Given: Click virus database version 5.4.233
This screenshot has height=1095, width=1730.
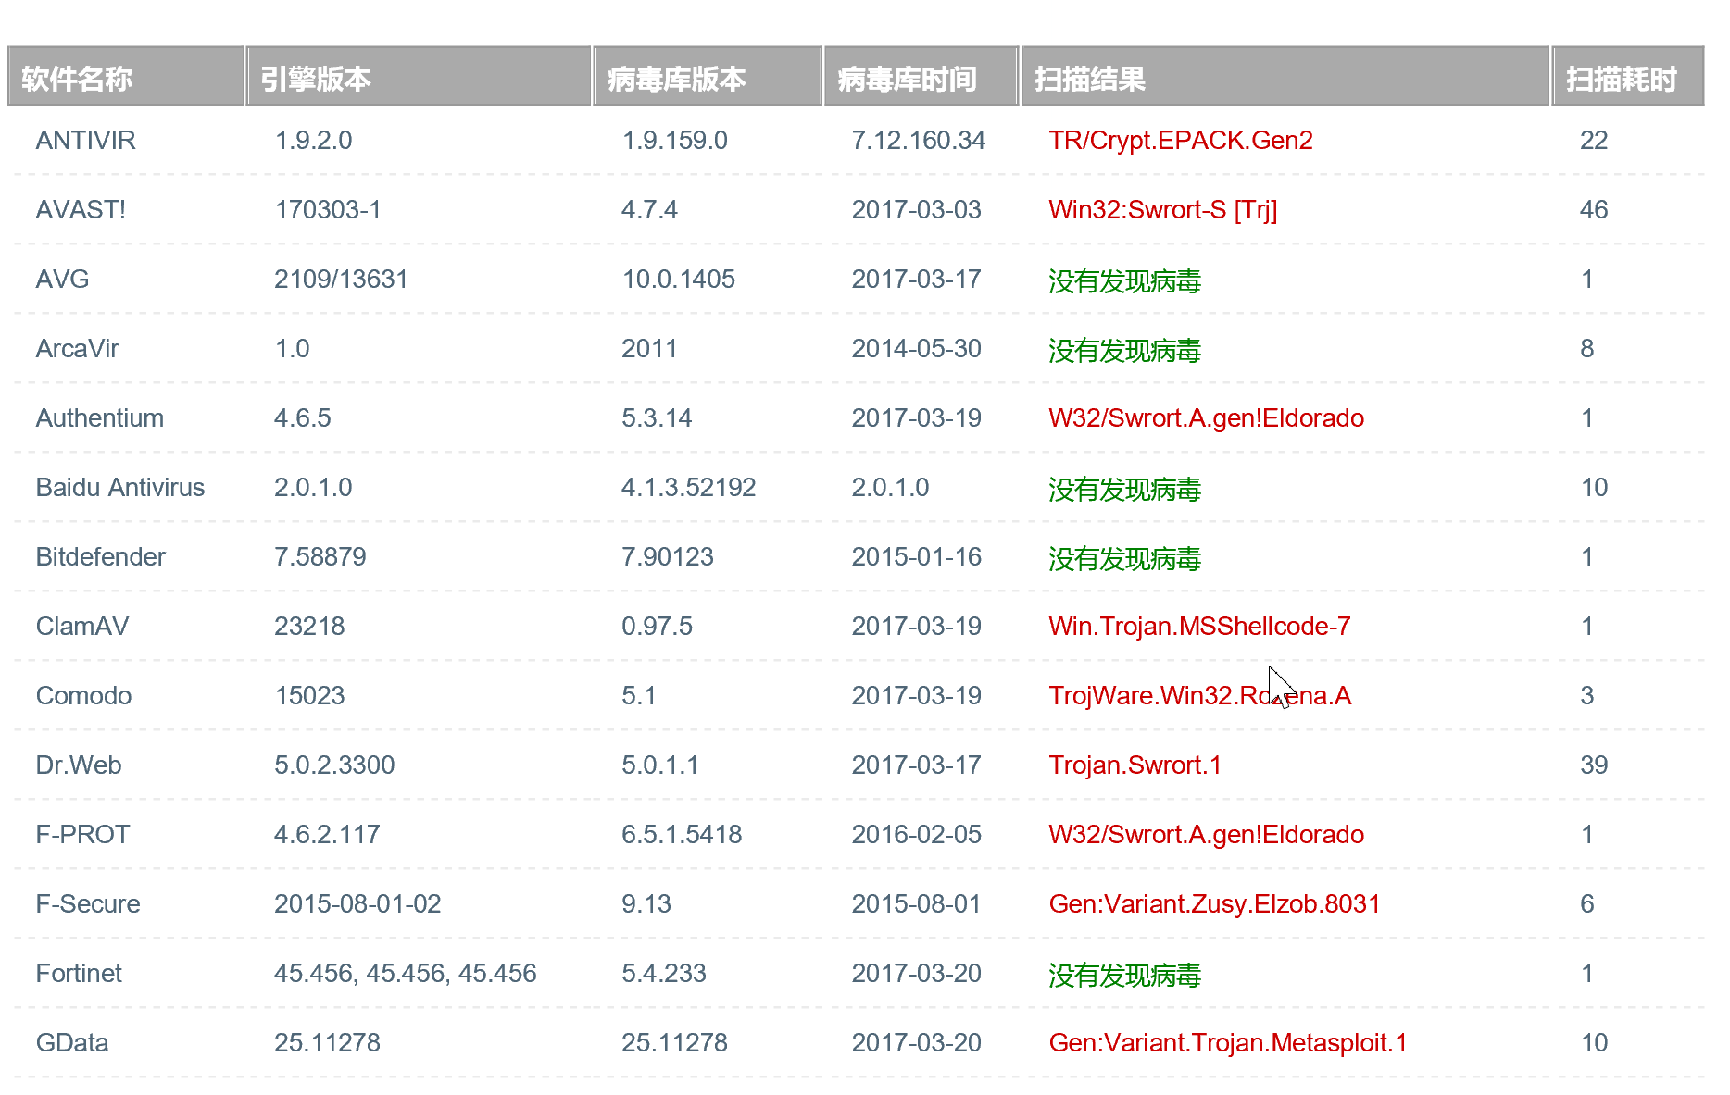Looking at the screenshot, I should [663, 974].
